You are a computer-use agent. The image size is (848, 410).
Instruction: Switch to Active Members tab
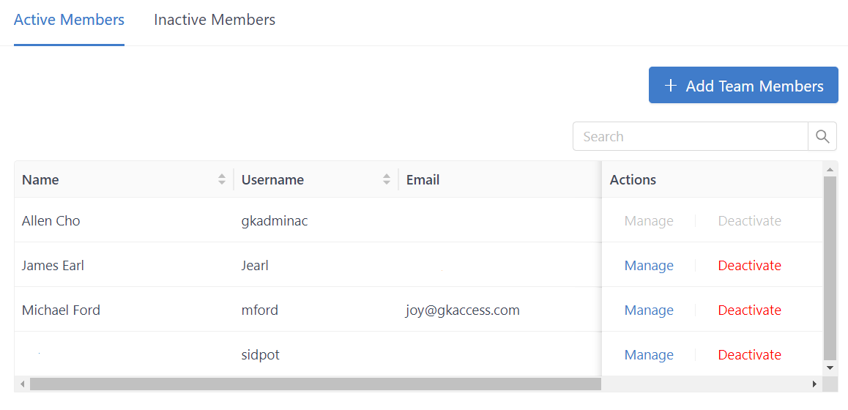point(69,20)
